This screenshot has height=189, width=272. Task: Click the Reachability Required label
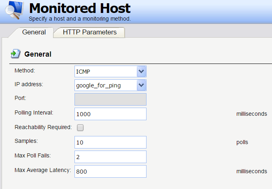point(43,127)
